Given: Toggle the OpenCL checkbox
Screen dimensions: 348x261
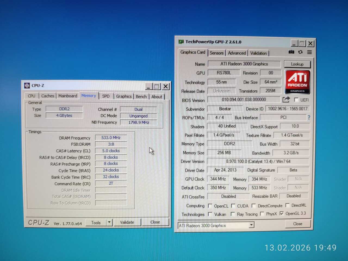Looking at the screenshot, I should (x=210, y=206).
